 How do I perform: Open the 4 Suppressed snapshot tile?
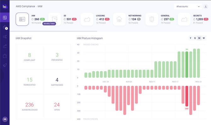(x=57, y=82)
